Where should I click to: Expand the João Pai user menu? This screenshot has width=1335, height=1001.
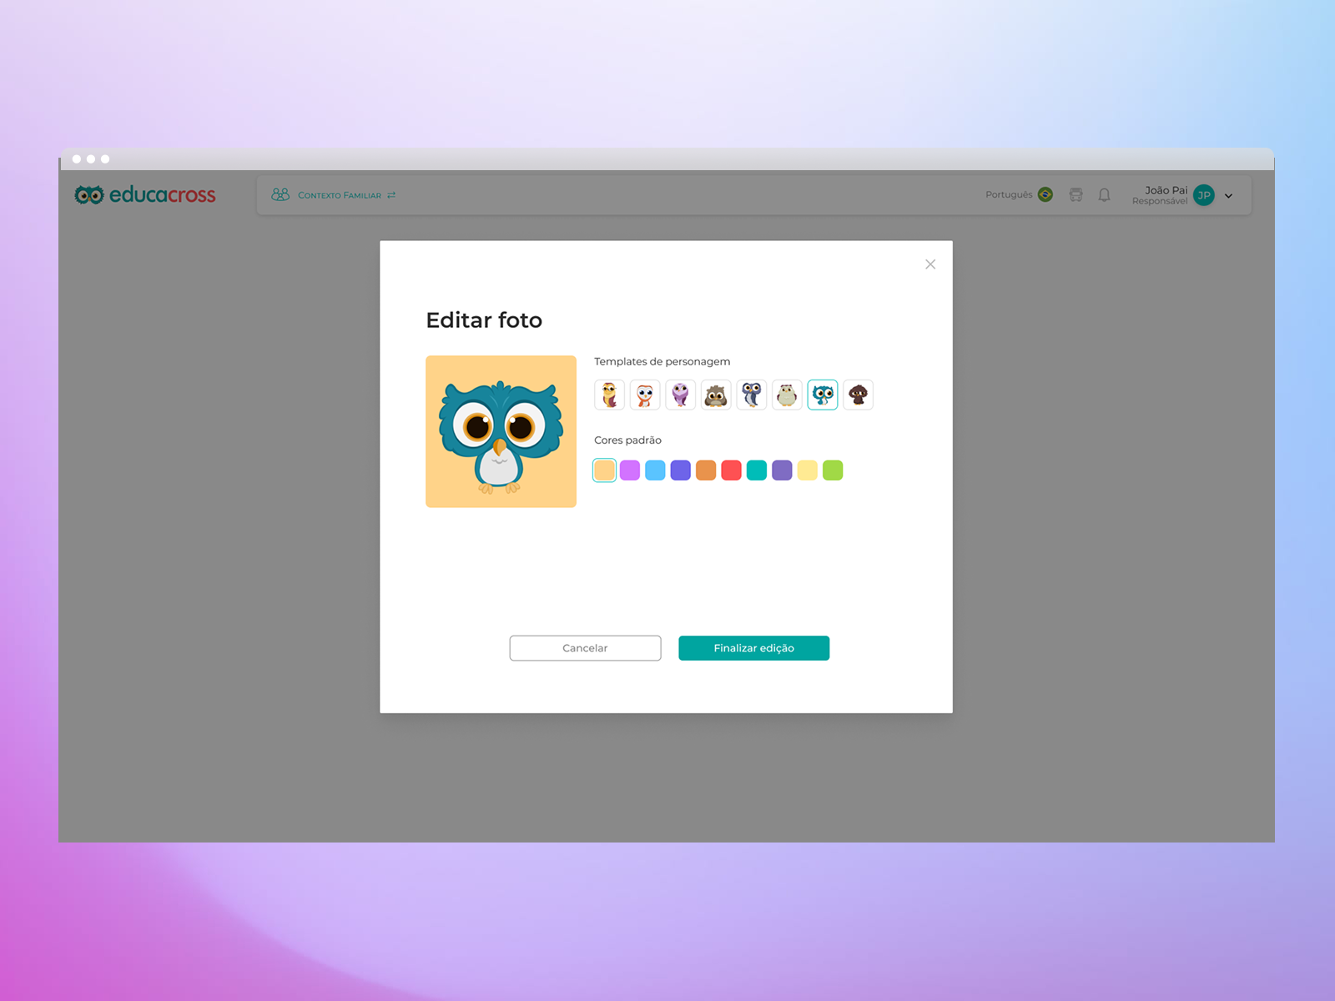click(1228, 196)
